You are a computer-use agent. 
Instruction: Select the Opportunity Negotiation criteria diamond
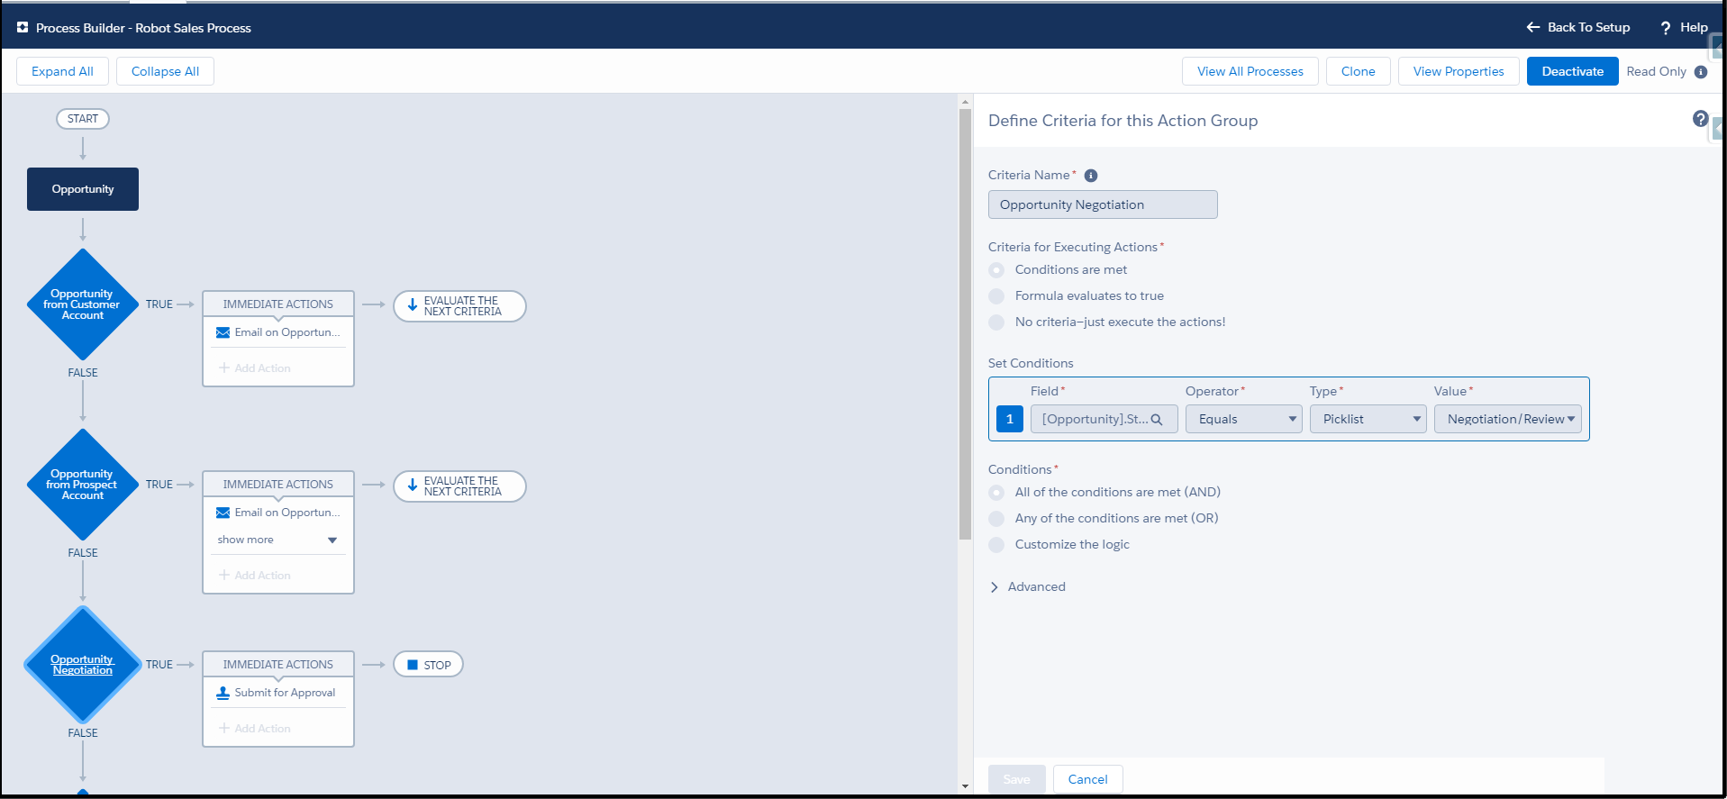83,665
